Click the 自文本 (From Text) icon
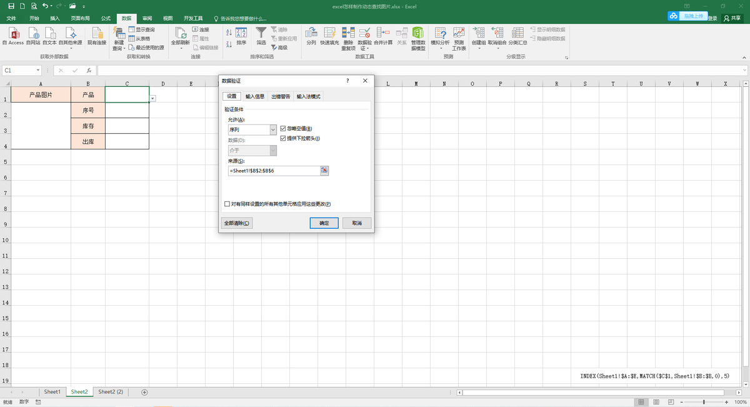The width and height of the screenshot is (750, 407). tap(49, 36)
